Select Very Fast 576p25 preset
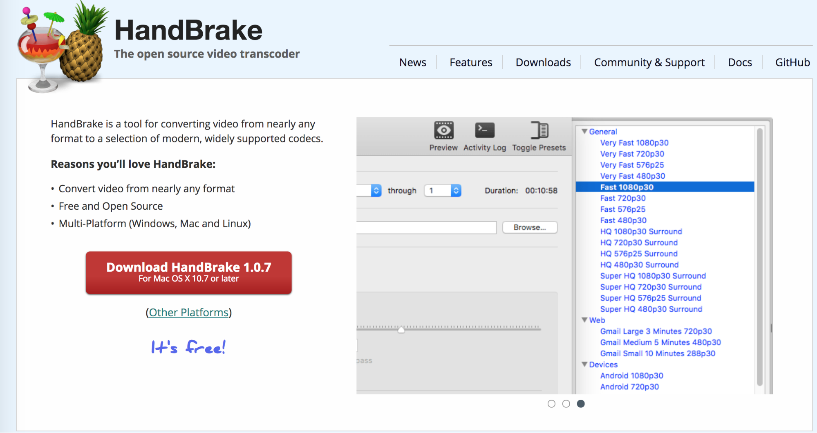The image size is (817, 433). click(x=632, y=165)
